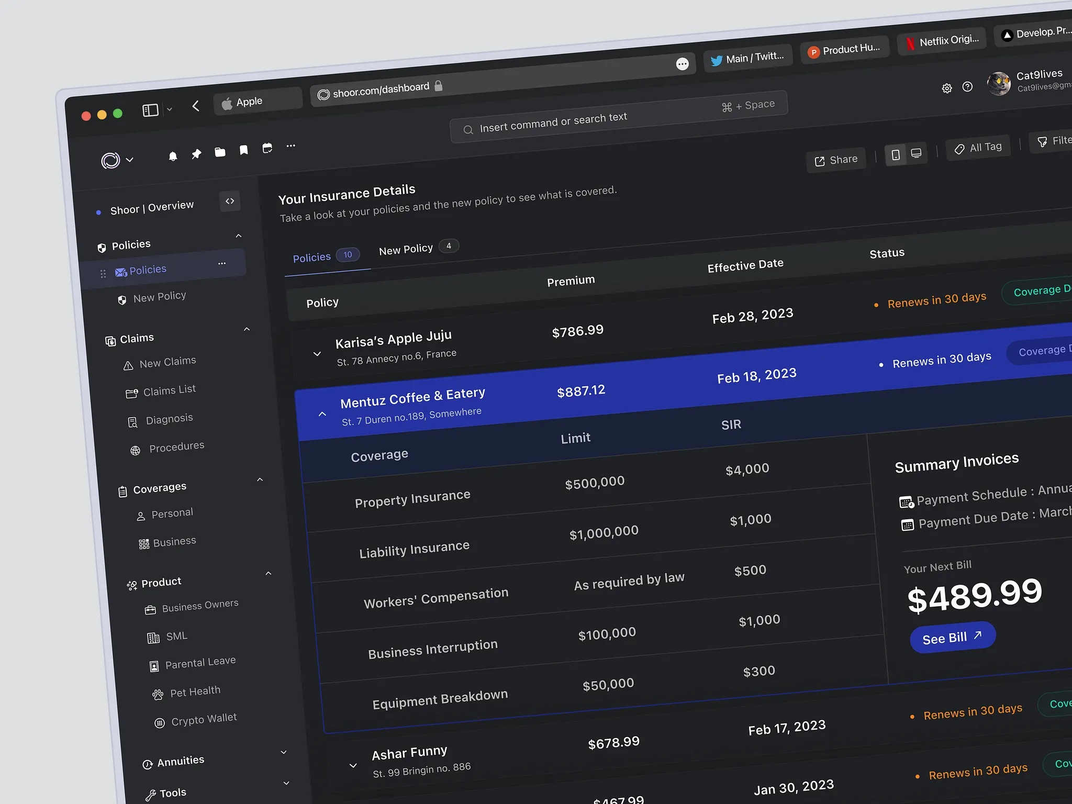1072x804 pixels.
Task: Go back with the browser back arrow
Action: click(196, 106)
